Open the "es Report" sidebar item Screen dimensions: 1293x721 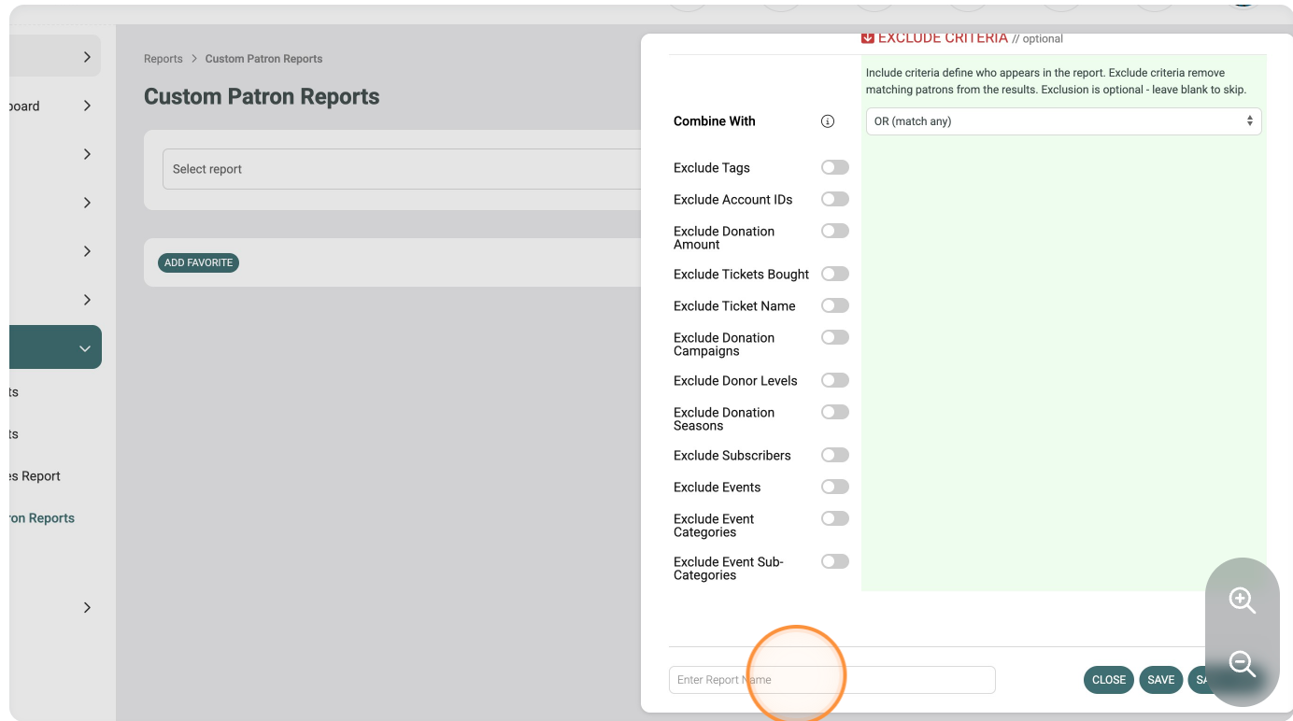(35, 476)
